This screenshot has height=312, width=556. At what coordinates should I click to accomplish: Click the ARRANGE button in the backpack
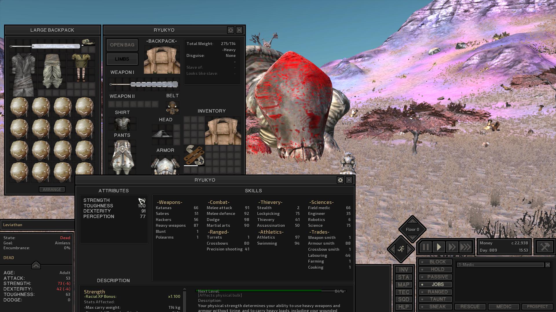click(x=52, y=190)
